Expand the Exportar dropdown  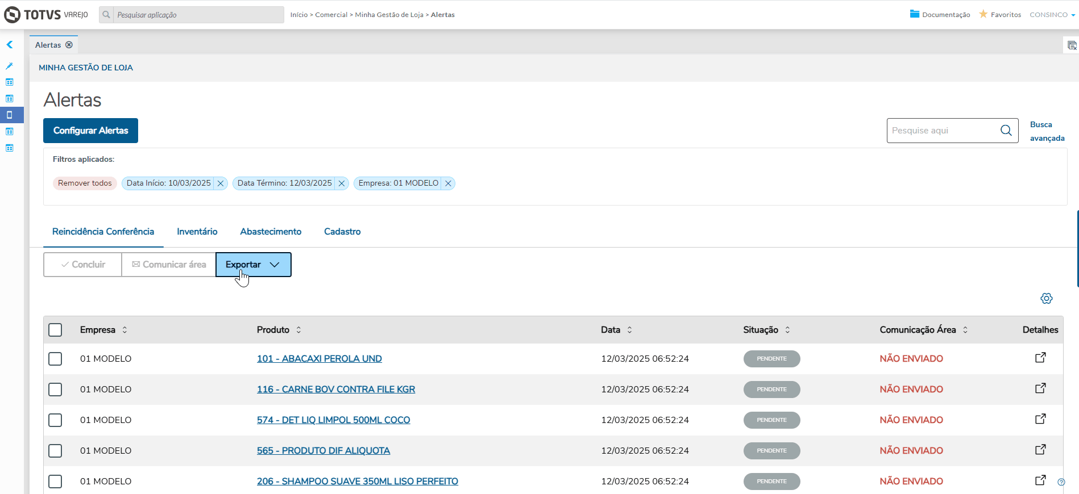(254, 265)
